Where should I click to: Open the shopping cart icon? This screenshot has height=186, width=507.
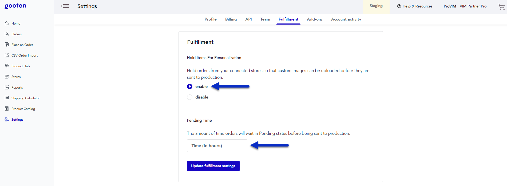(x=501, y=7)
